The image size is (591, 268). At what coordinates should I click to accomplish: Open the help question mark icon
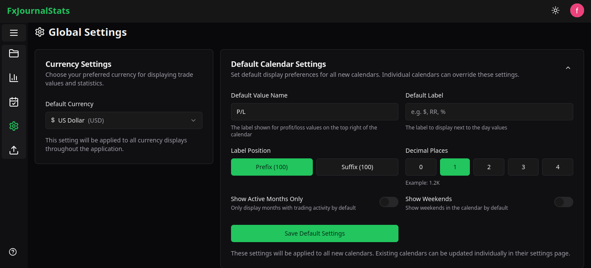click(x=13, y=252)
